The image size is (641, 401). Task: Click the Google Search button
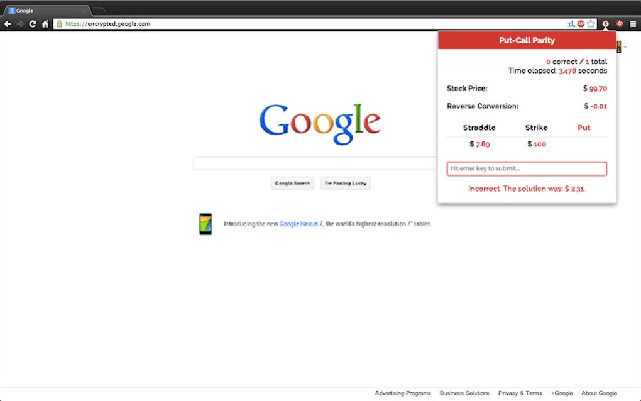click(292, 183)
